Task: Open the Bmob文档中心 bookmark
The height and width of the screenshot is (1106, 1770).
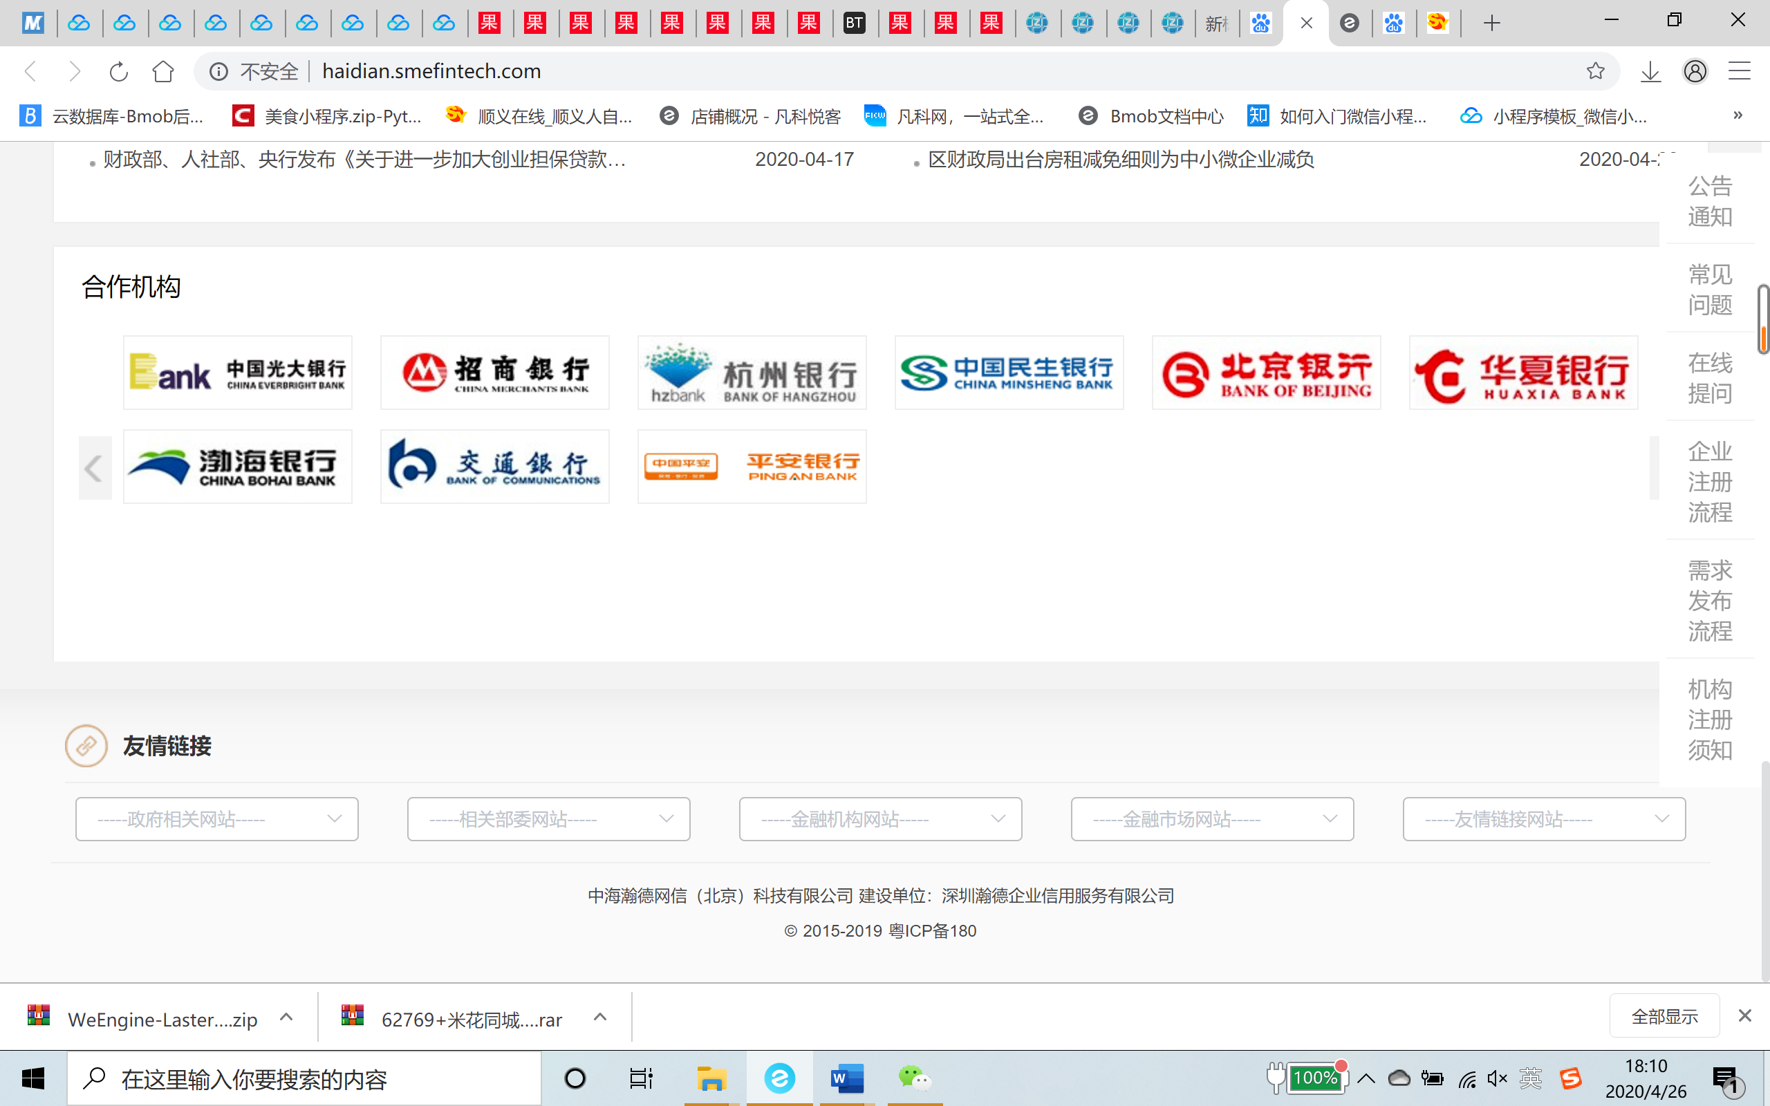Action: click(x=1150, y=115)
